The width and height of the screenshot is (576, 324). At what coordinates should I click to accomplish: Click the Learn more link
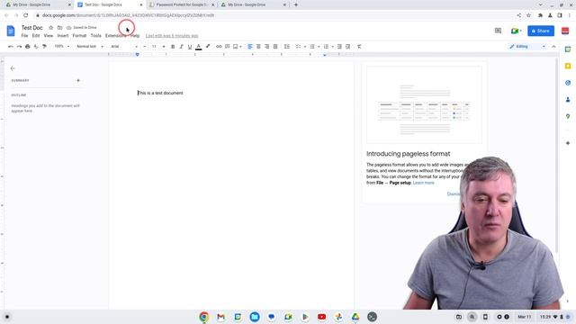point(423,183)
